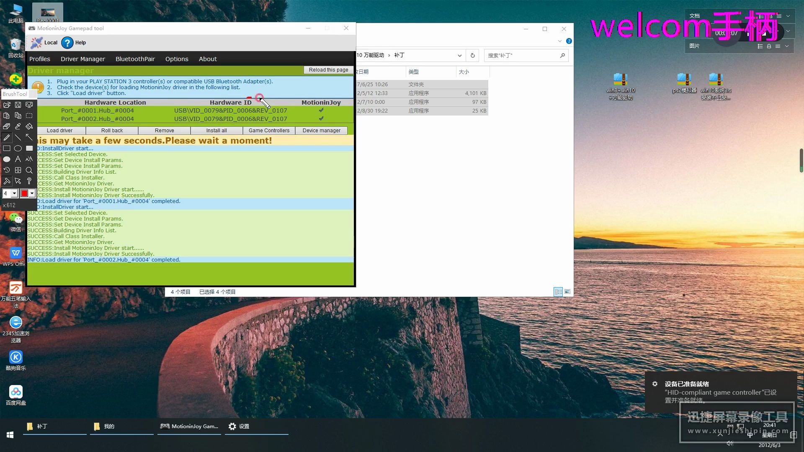Select the paint bucket fill tool

pyautogui.click(x=29, y=126)
